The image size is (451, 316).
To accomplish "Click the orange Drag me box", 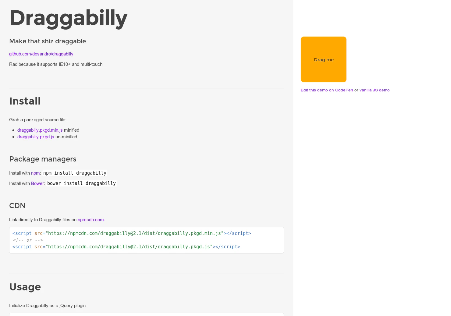I will pyautogui.click(x=324, y=59).
